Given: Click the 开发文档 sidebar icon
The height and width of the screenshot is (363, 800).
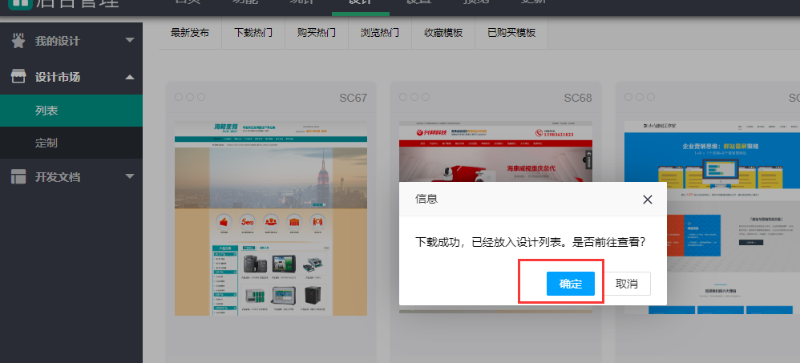Looking at the screenshot, I should pyautogui.click(x=18, y=177).
